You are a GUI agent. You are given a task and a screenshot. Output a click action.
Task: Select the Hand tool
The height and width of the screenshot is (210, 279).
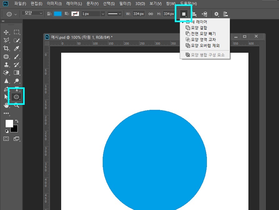(x=6, y=105)
